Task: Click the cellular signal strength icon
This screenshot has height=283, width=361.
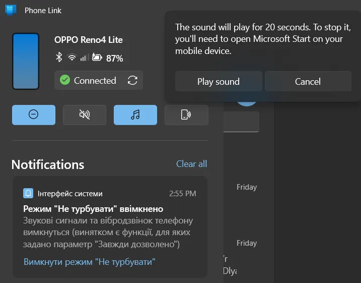Action: (x=84, y=58)
